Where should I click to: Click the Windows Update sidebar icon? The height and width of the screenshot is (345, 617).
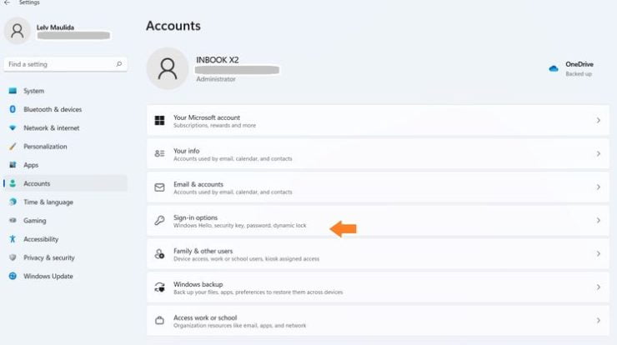[13, 277]
